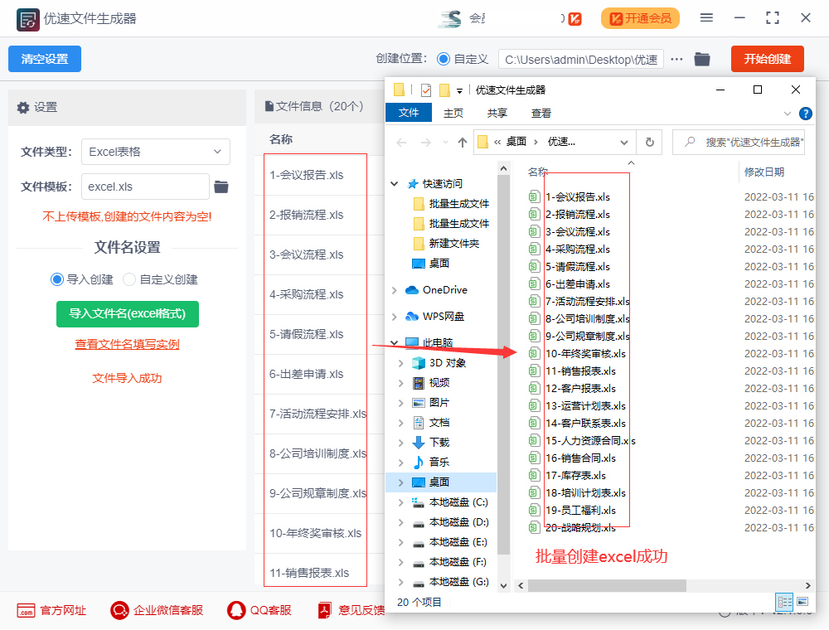Screen dimensions: 829x630
Task: Click the 意见反馈 feedback icon
Action: (324, 610)
